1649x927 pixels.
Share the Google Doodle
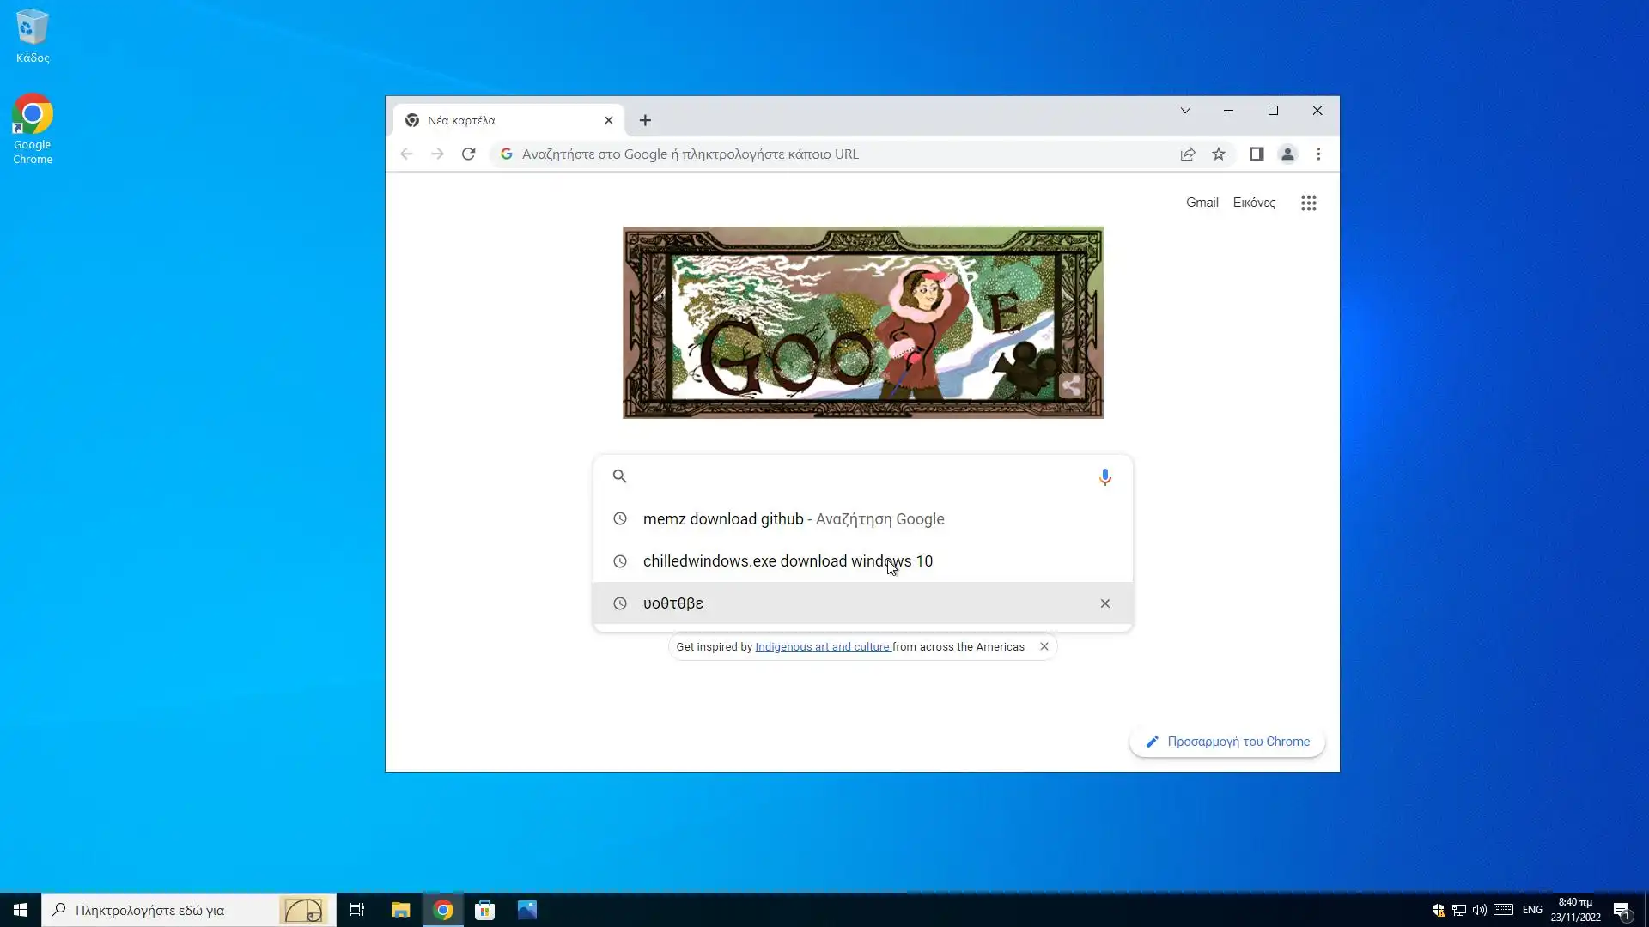point(1071,386)
